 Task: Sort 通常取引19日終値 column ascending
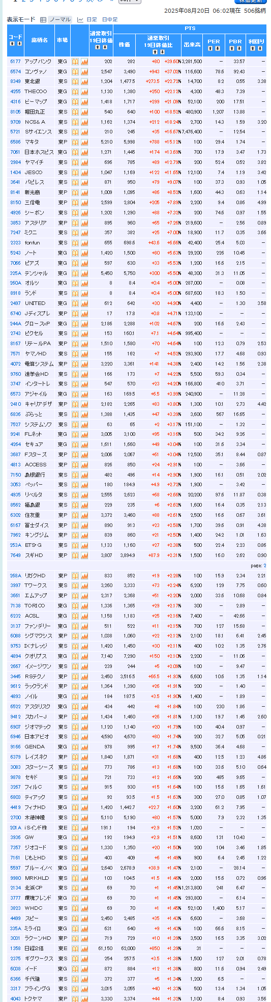pos(97,47)
